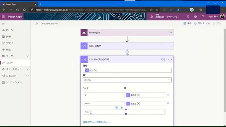Select the Power Apps browser tab
Image resolution: width=226 pixels, height=127 pixels.
pos(19,4)
